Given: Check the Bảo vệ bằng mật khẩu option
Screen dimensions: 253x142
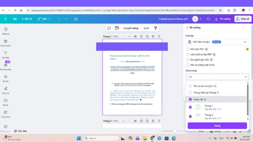Looking at the screenshot, I should [x=188, y=65].
